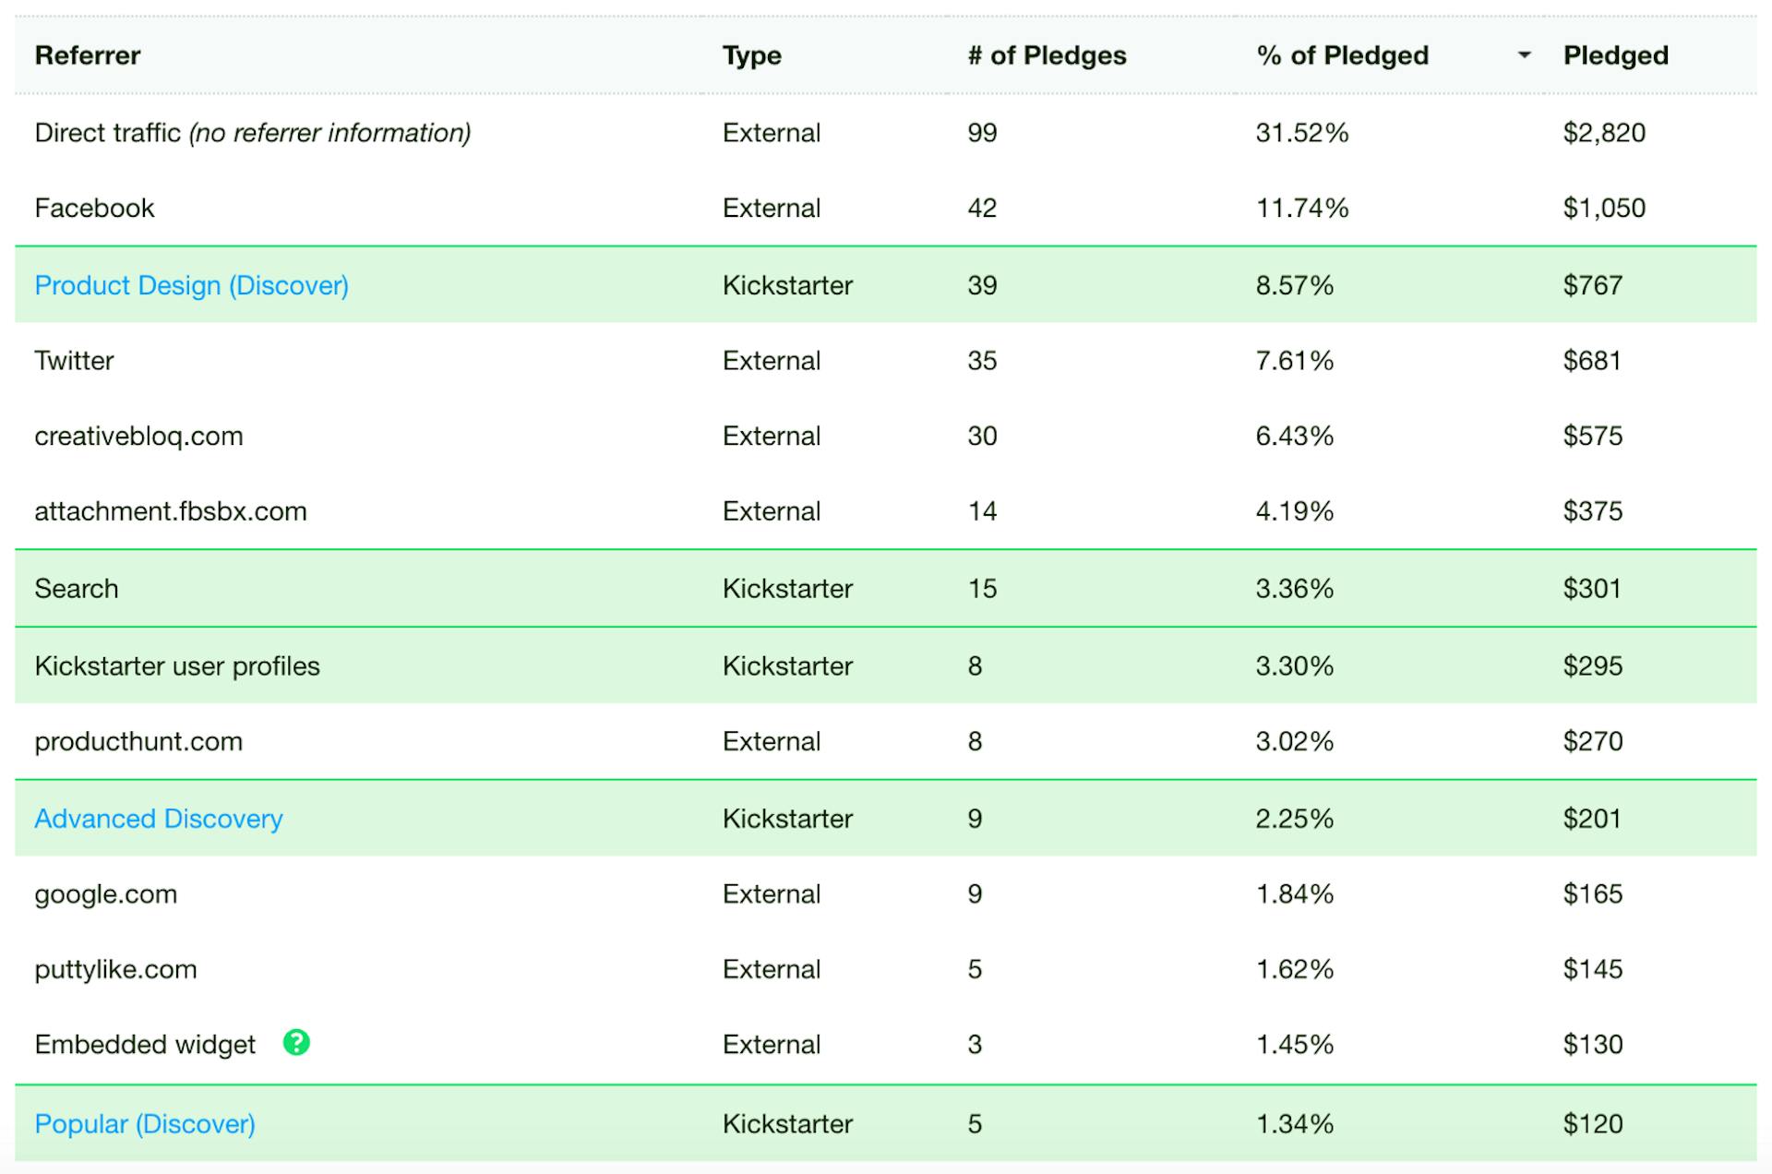Image resolution: width=1772 pixels, height=1174 pixels.
Task: Select the Kickstarter Search row
Action: (77, 588)
